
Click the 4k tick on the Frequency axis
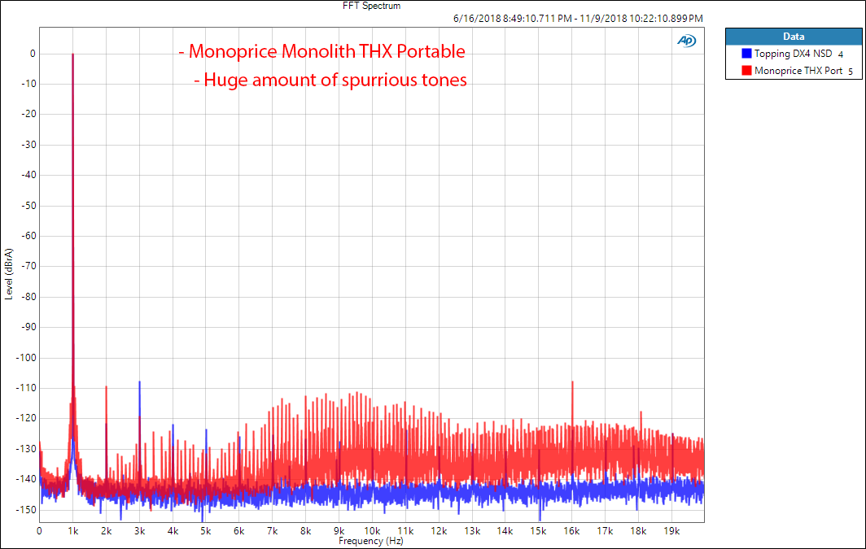pyautogui.click(x=173, y=531)
